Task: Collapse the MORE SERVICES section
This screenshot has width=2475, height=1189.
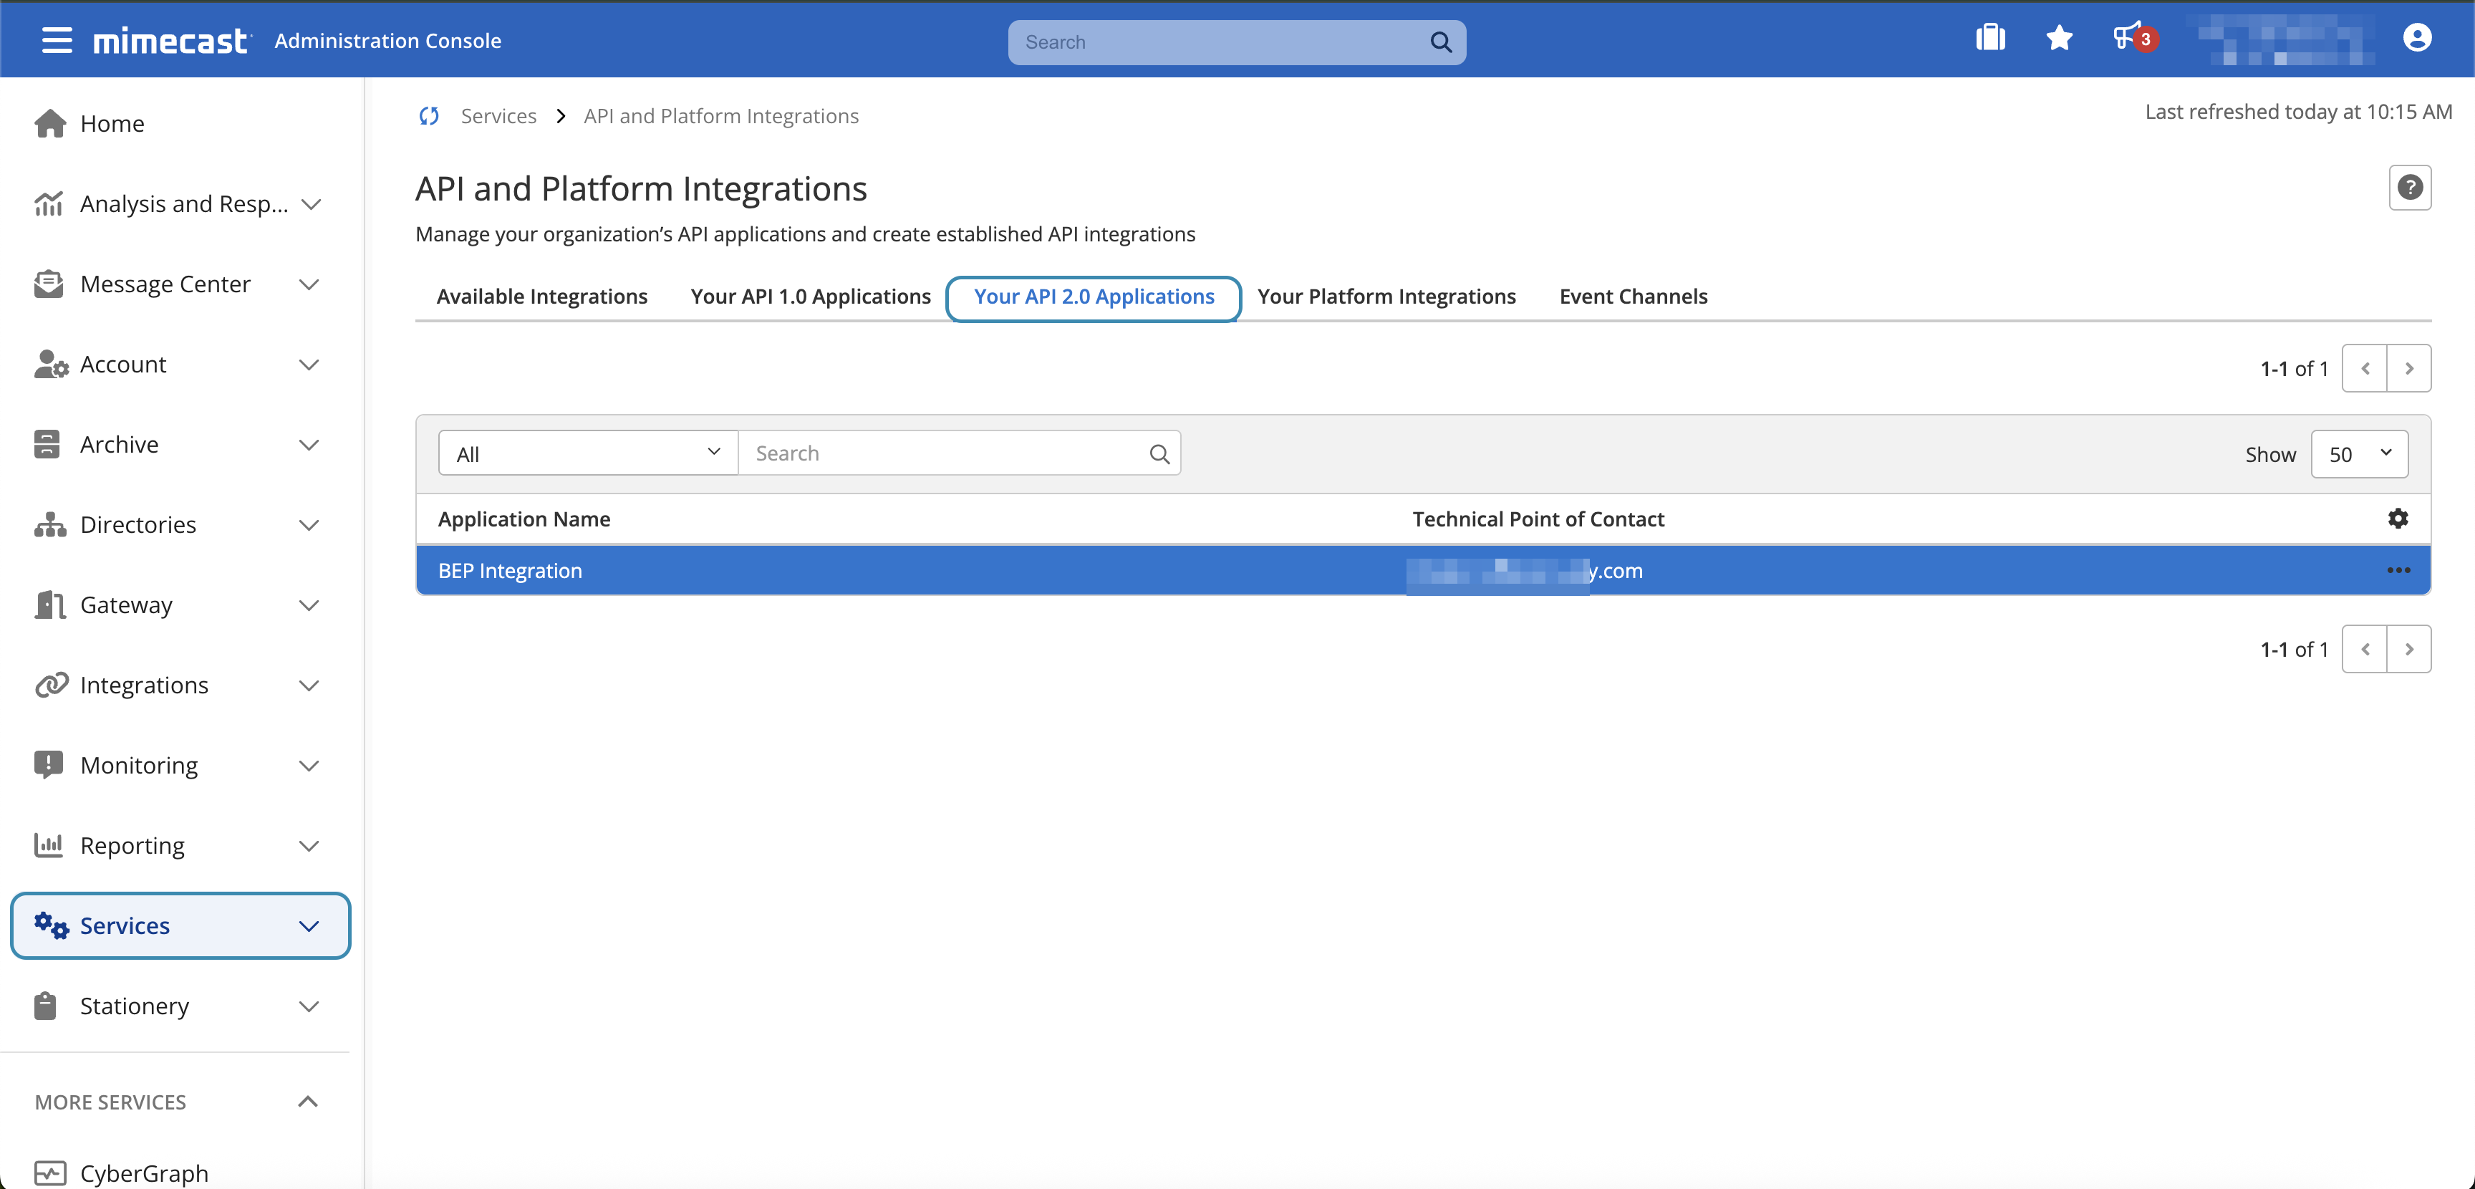Action: tap(309, 1102)
